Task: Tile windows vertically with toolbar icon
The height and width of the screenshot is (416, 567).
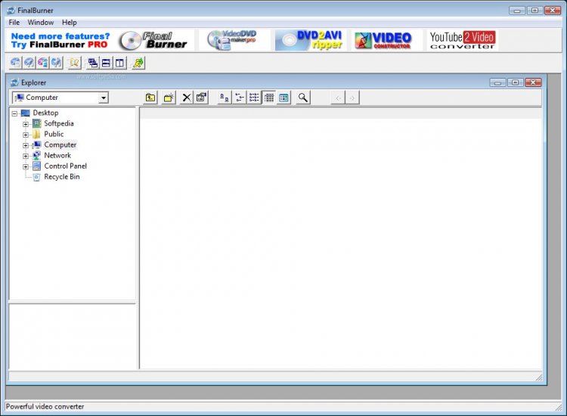Action: pos(119,64)
